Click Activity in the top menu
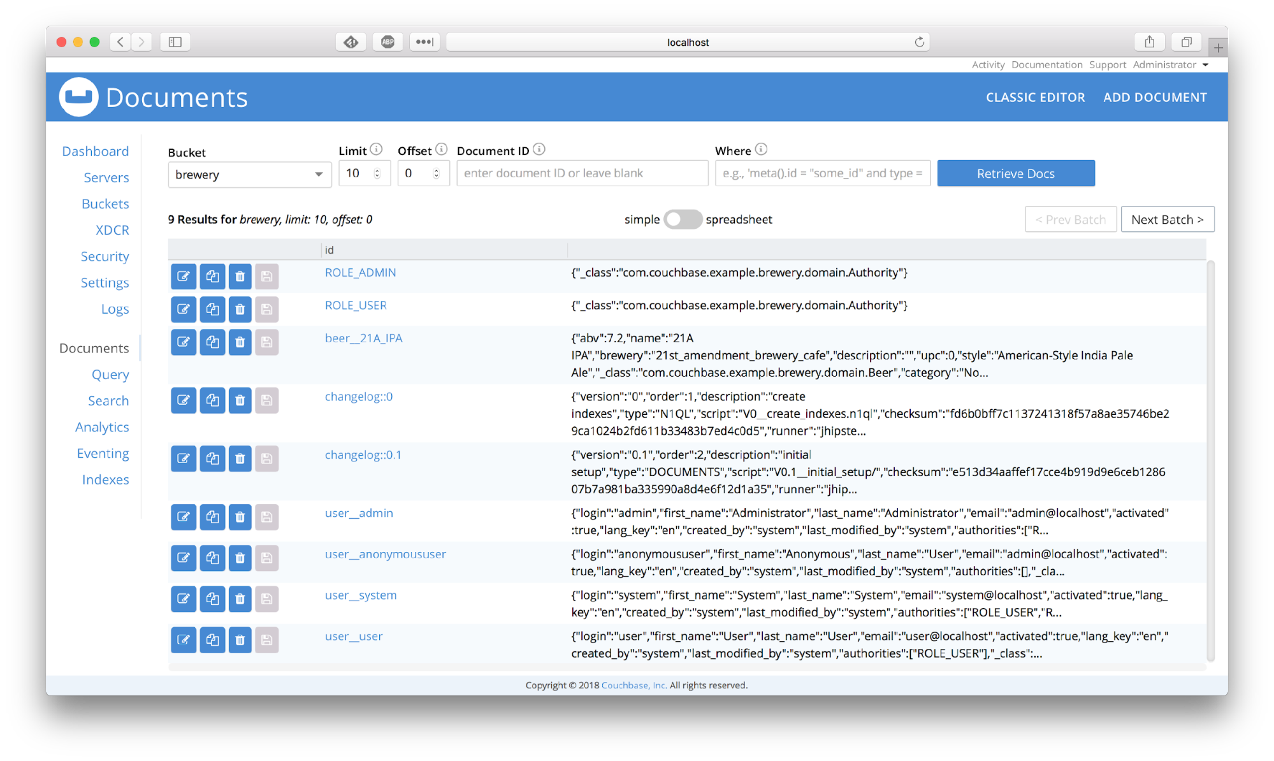This screenshot has width=1274, height=761. [x=988, y=64]
